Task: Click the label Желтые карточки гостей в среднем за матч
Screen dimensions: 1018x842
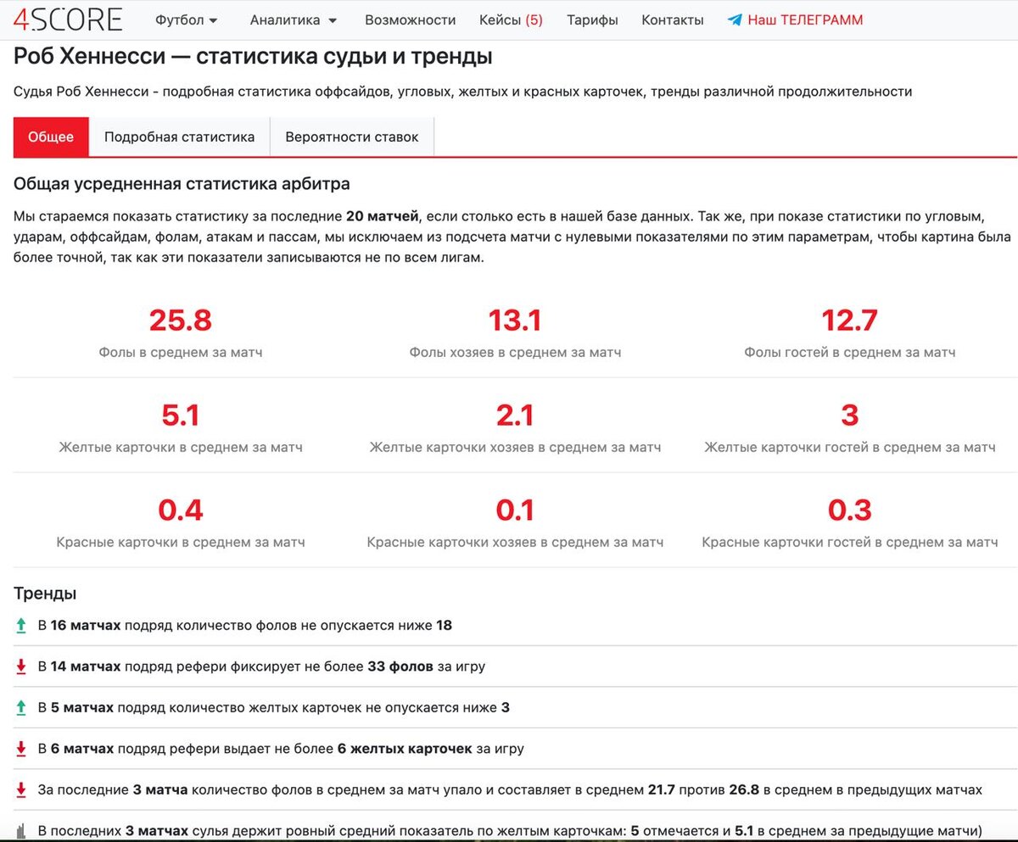Action: coord(849,447)
